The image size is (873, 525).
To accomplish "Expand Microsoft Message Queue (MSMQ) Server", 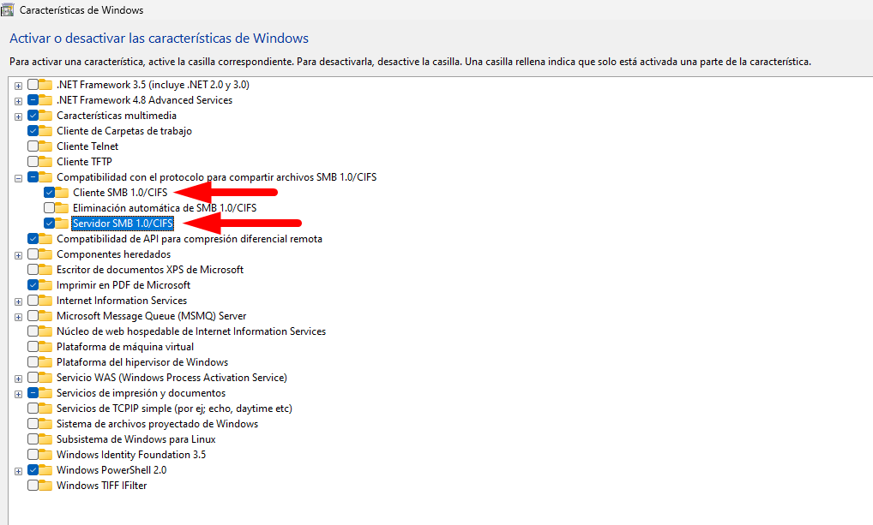I will (x=18, y=317).
